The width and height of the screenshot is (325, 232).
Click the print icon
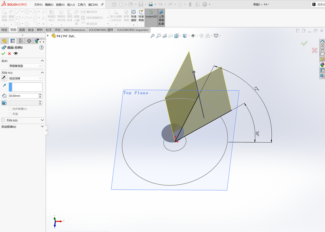point(151,4)
